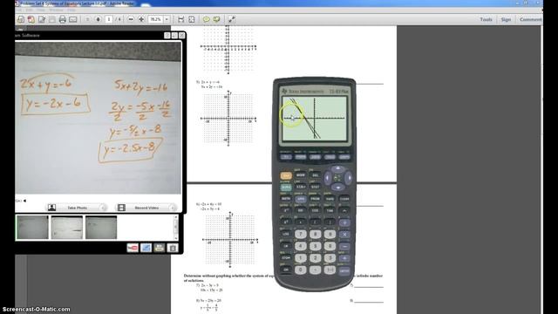Click the calculator GRAPH key
Viewport: 558px width, 314px height.
(344, 157)
